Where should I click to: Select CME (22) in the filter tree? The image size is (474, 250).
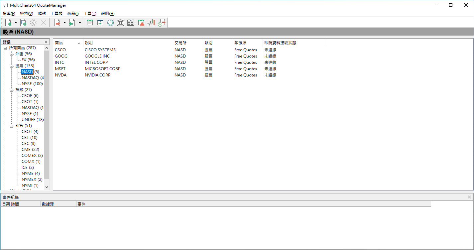[30, 150]
